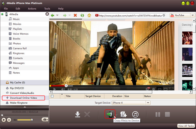Go to browser home page

coord(89,15)
